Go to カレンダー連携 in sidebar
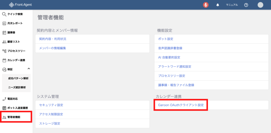271x133 pixels. 16,60
